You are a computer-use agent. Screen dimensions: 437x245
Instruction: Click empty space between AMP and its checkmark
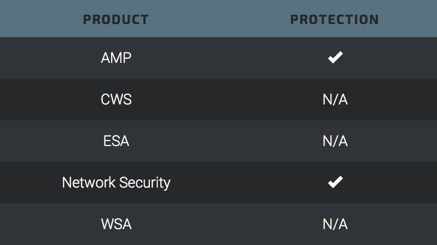(224, 58)
